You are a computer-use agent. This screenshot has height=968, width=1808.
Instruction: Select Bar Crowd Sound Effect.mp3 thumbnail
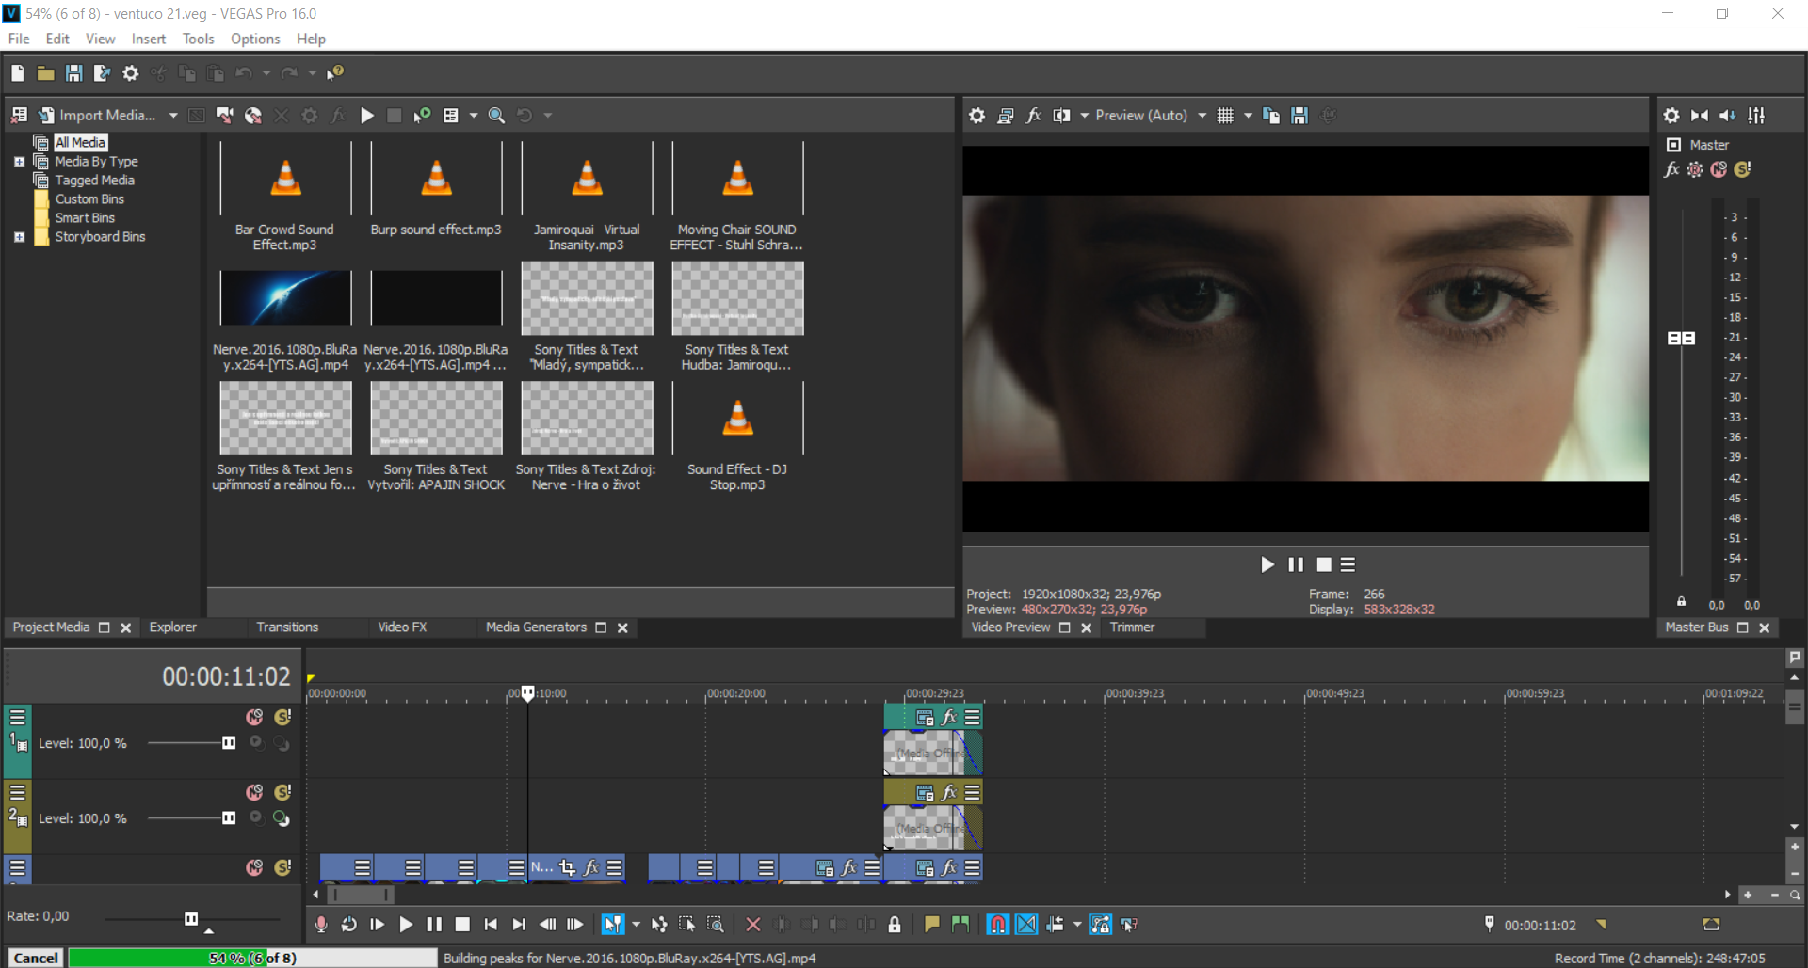pyautogui.click(x=284, y=179)
